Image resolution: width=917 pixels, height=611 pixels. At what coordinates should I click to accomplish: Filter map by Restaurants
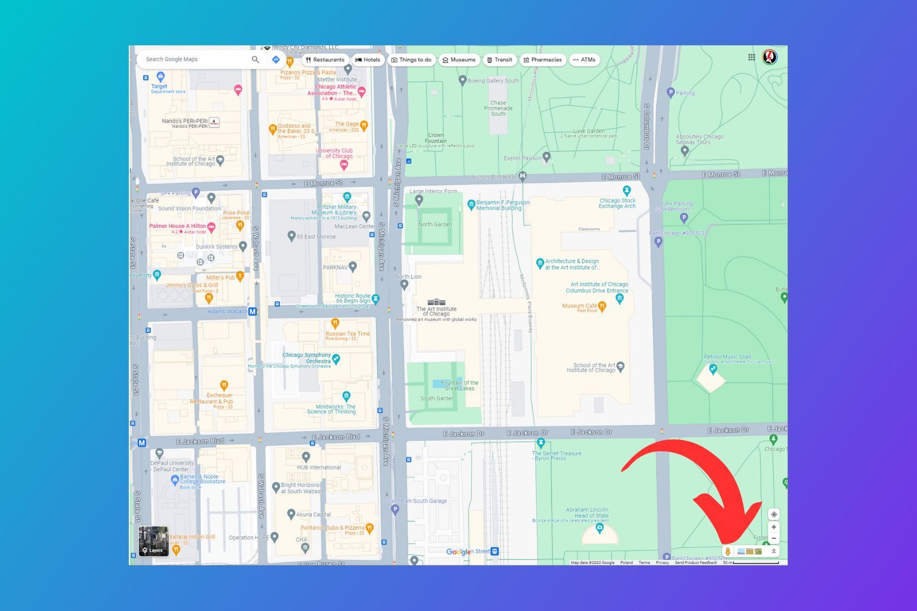point(325,60)
